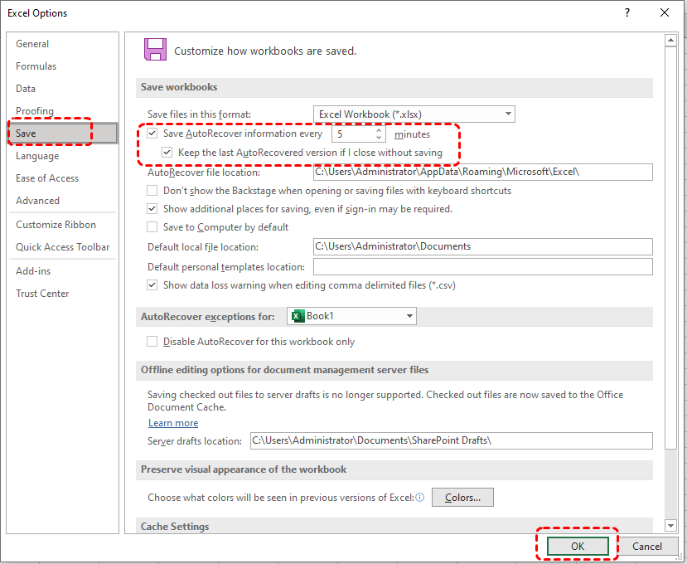Increase AutoRecover minutes with up arrow

pos(379,129)
